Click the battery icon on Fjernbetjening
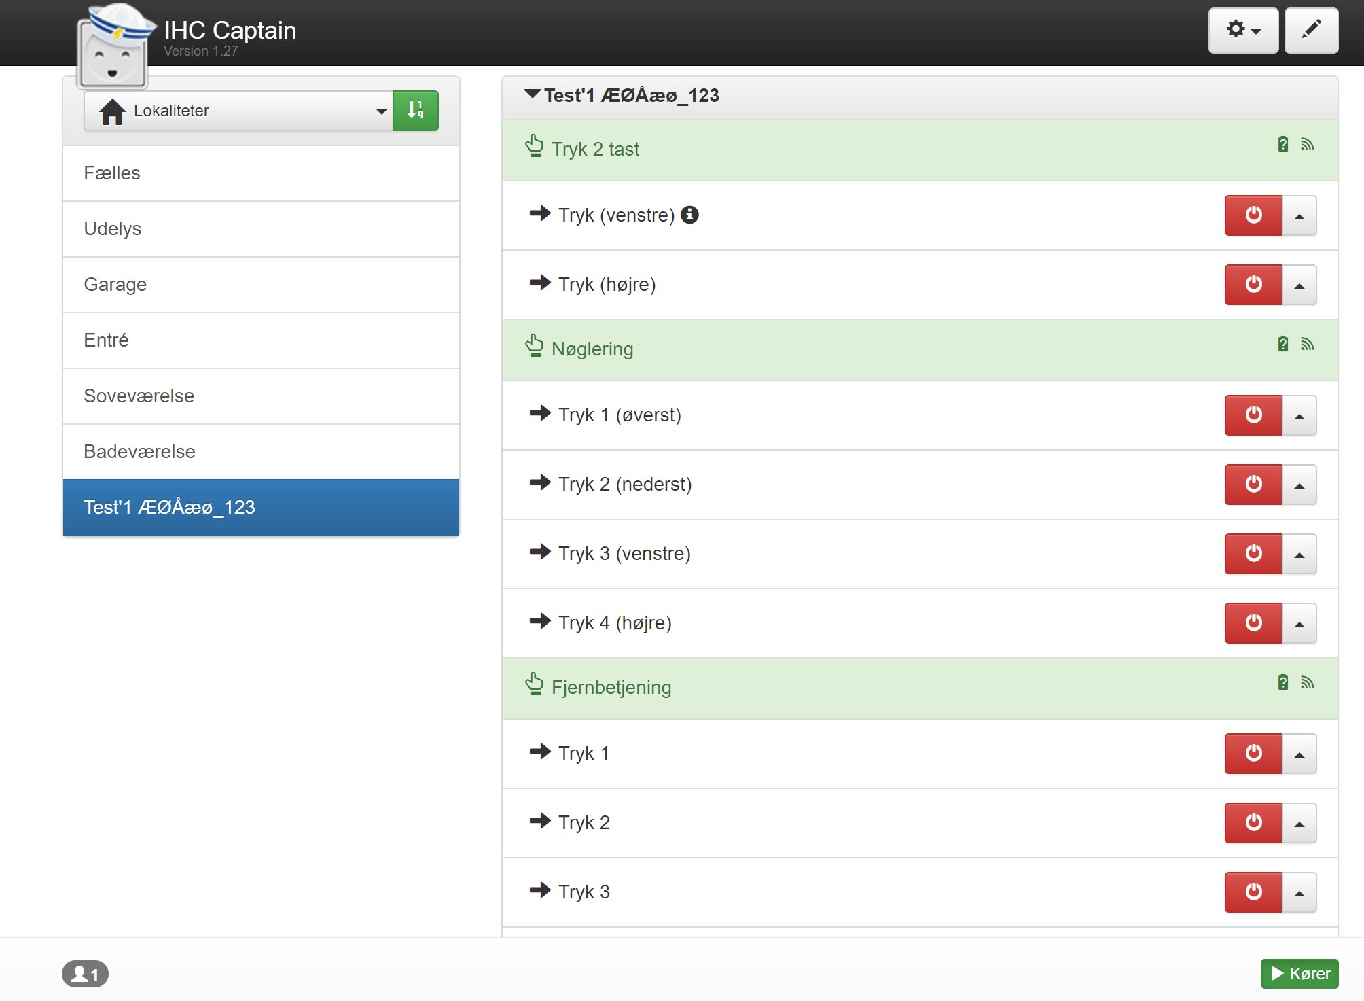Image resolution: width=1364 pixels, height=1001 pixels. pos(1282,682)
